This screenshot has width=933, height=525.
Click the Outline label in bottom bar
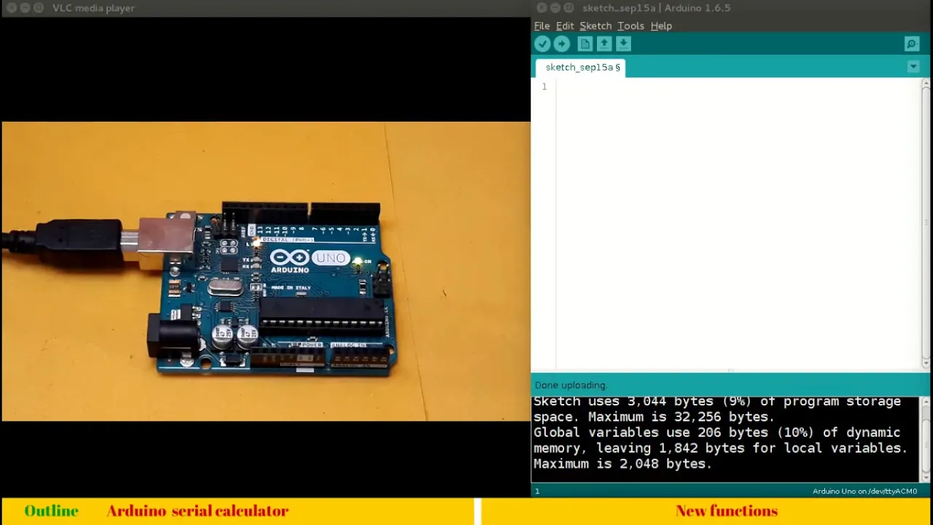(51, 511)
